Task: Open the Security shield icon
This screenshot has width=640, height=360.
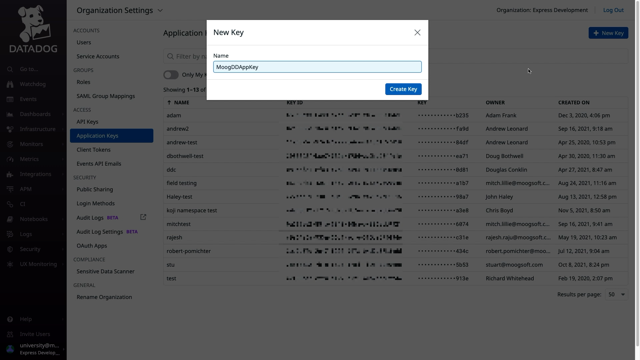Action: (x=10, y=249)
